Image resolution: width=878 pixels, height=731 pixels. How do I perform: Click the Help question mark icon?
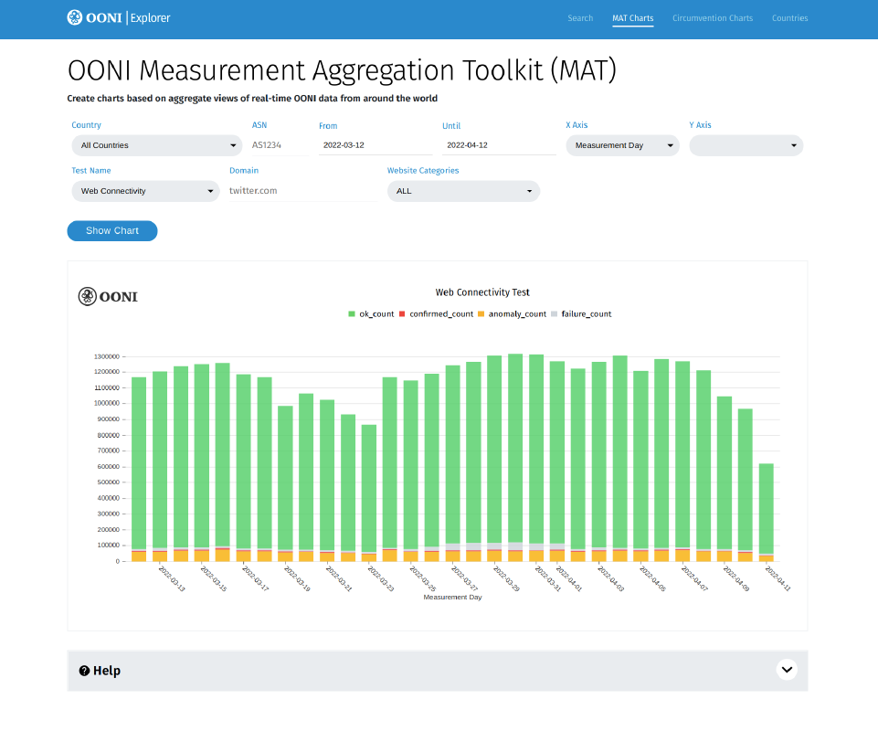84,671
